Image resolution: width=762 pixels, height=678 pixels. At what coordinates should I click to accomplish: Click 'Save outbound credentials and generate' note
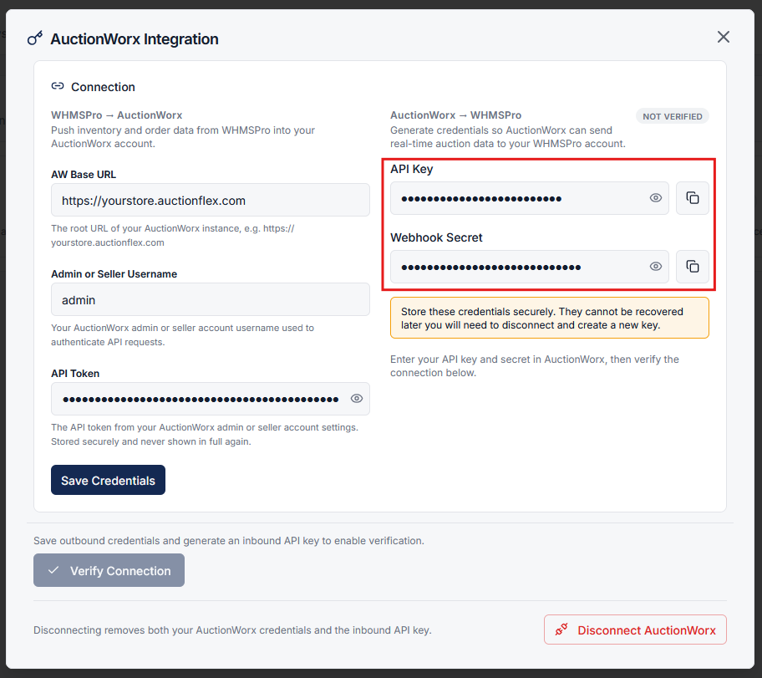pos(228,541)
